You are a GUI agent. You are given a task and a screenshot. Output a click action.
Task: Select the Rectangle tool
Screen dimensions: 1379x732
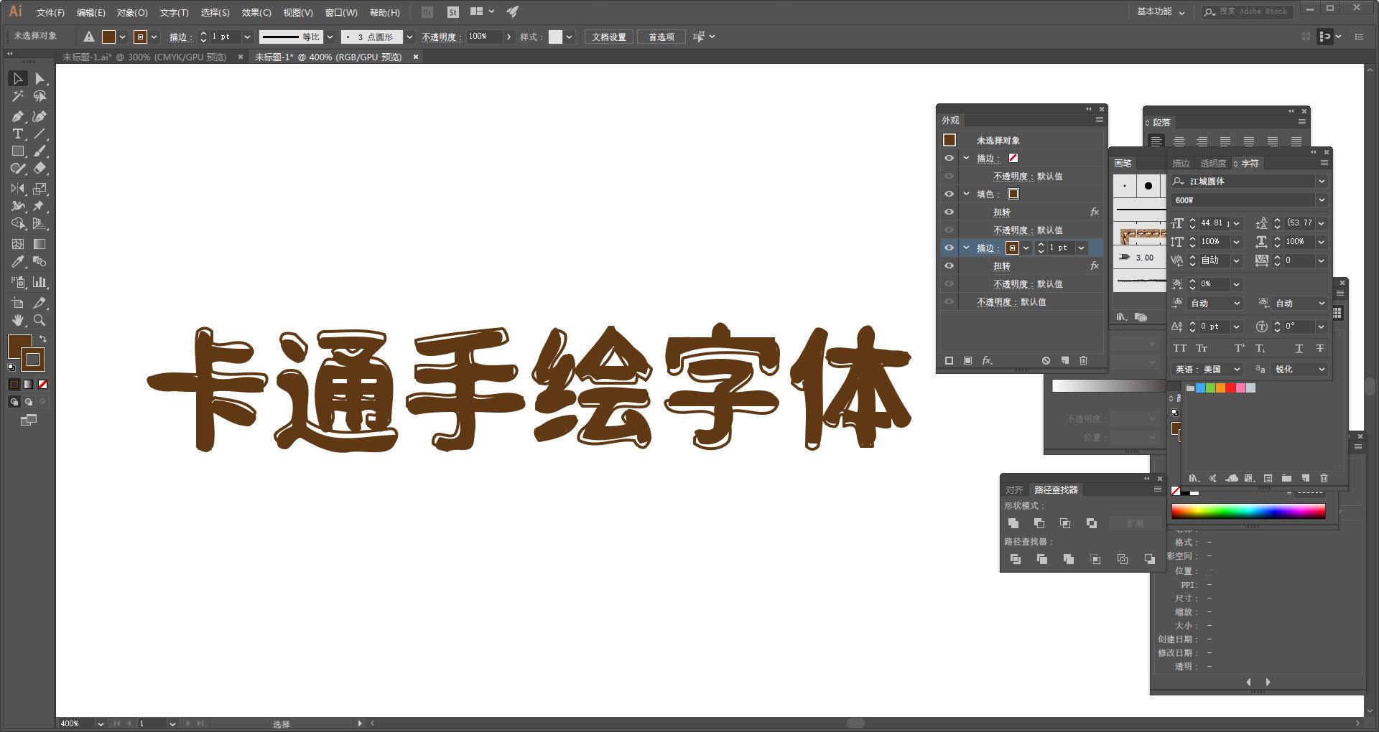[x=17, y=151]
